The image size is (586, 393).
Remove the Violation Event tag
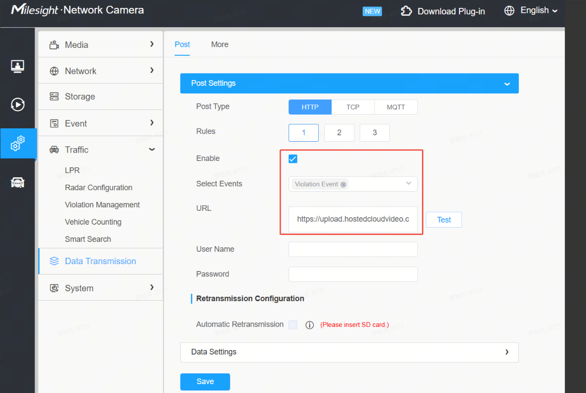tap(343, 184)
